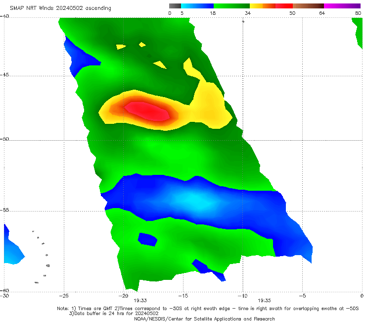Click the longitude axis label '-5'
366x322 pixels.
coord(302,296)
